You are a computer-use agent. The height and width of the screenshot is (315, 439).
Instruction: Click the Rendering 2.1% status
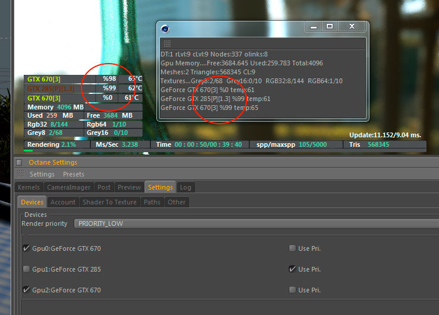[x=52, y=144]
